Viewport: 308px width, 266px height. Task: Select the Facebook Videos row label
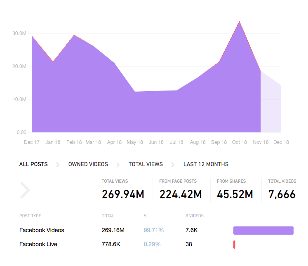[x=42, y=230]
